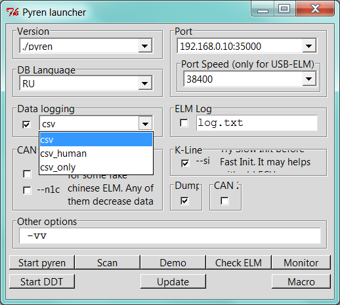This screenshot has height=305, width=340.
Task: Uncheck the Dump checkbox
Action: click(184, 201)
